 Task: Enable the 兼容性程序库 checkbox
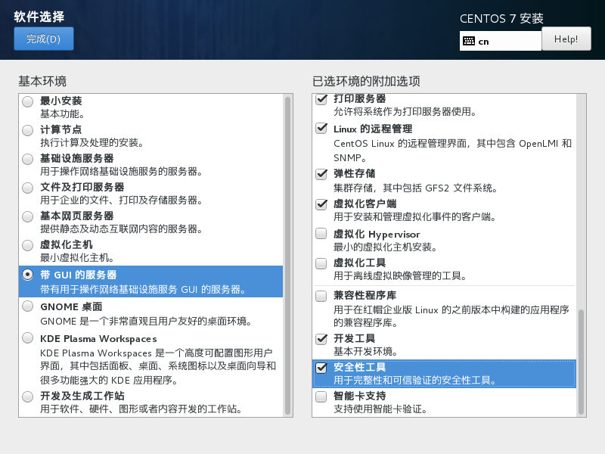point(321,296)
